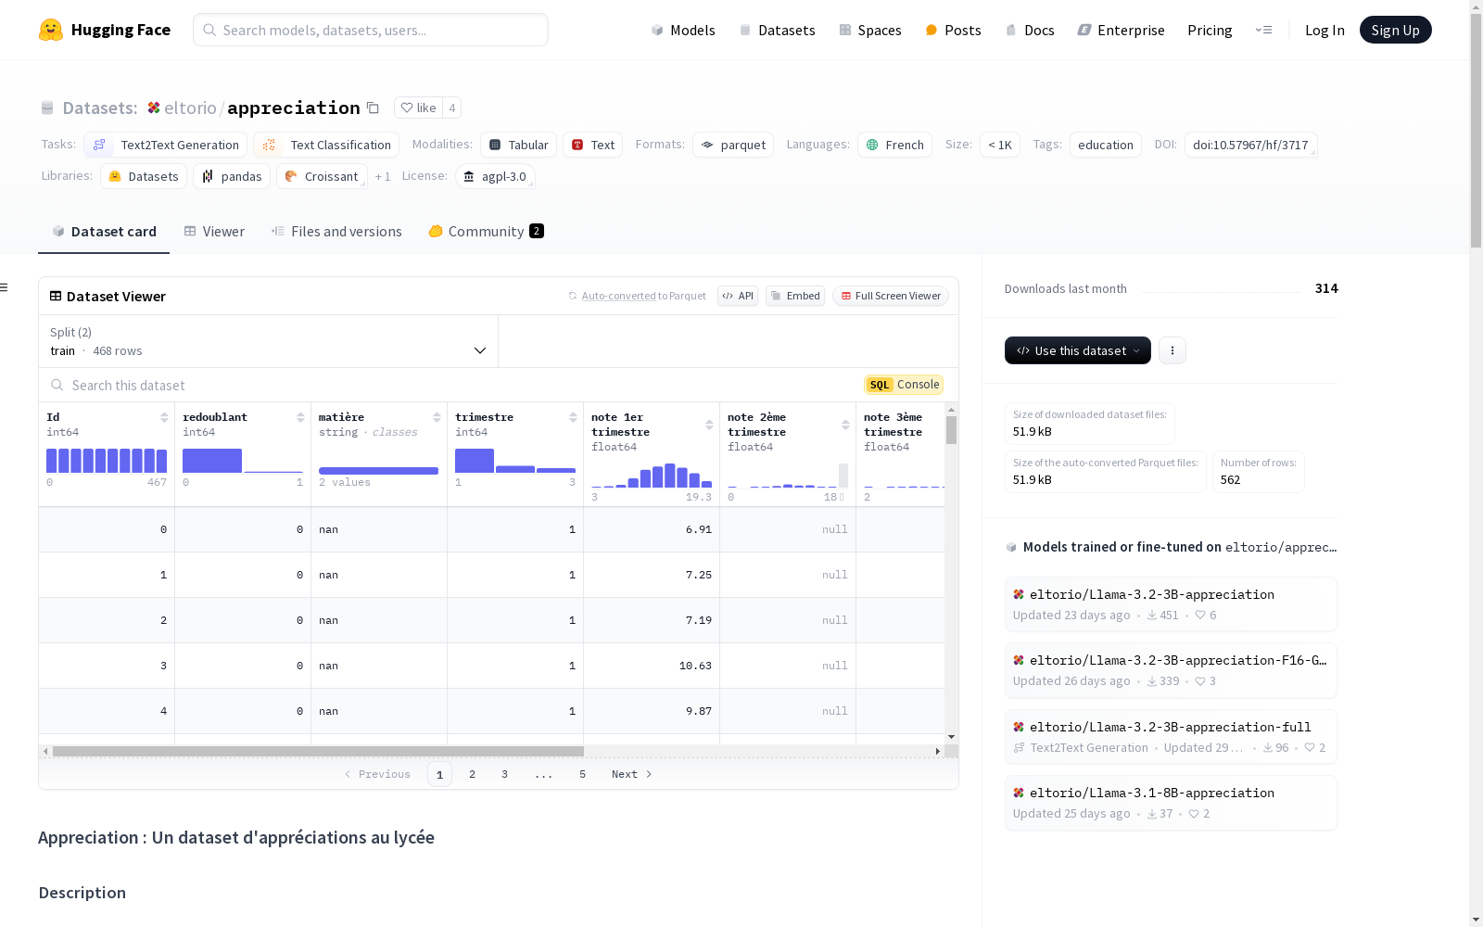Select the Text Classification task tag
The width and height of the screenshot is (1483, 927).
(326, 145)
